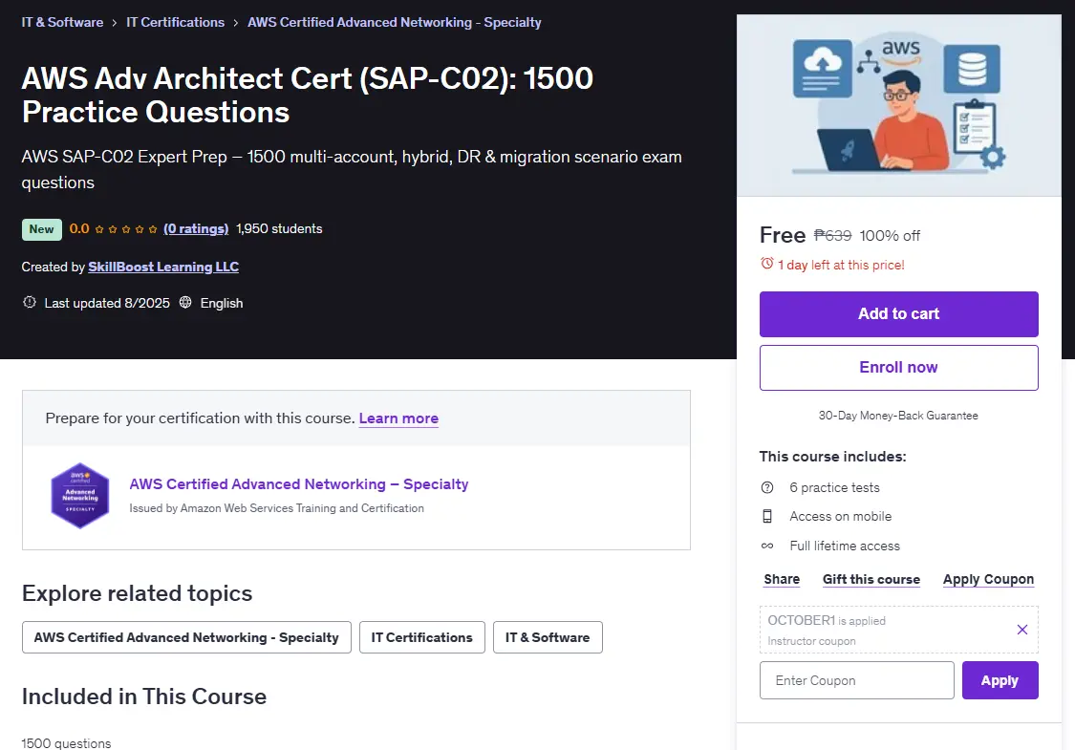Click the mobile phone access icon
This screenshot has width=1075, height=750.
point(767,516)
